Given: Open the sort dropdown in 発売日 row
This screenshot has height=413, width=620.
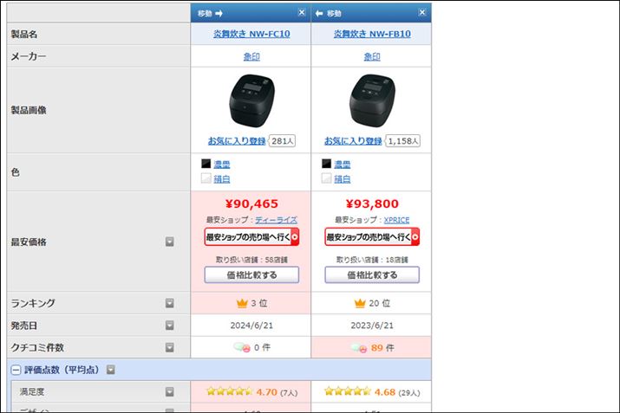Looking at the screenshot, I should tap(170, 325).
